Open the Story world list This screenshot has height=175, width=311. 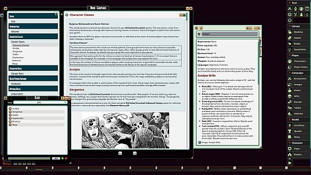[298, 137]
